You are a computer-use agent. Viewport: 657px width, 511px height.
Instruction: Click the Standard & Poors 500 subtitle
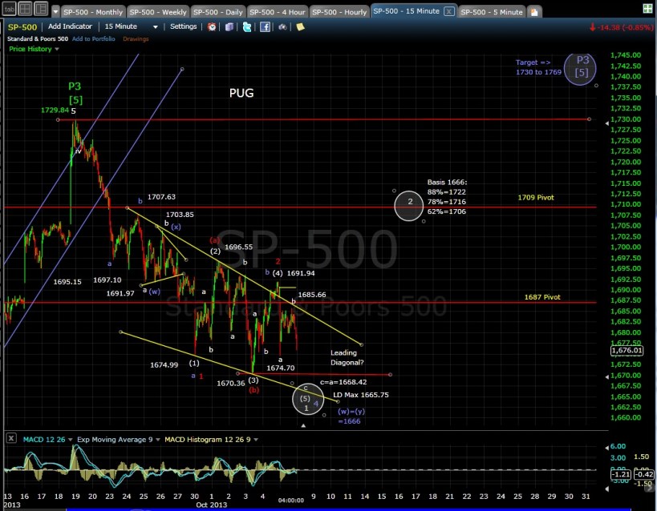pos(37,39)
